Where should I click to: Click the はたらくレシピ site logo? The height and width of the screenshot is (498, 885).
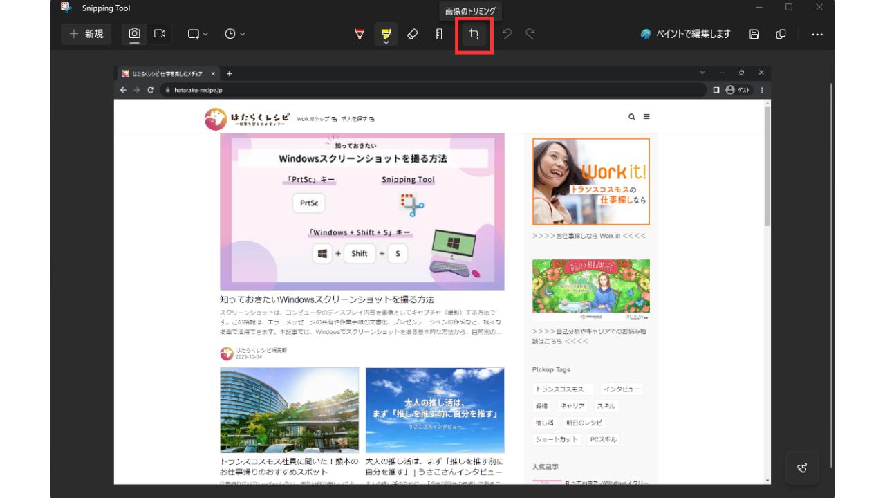click(246, 119)
